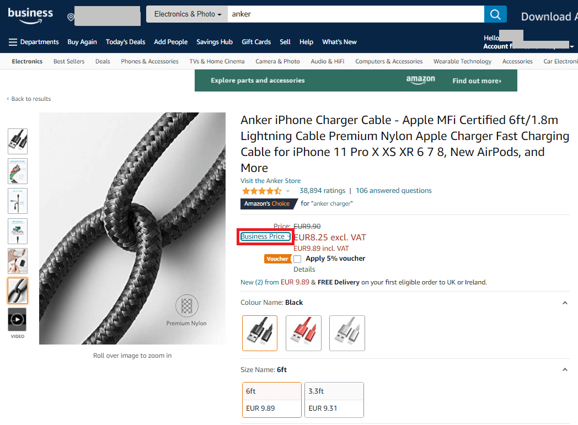Open the Electronics & Photo search category dropdown

click(187, 14)
